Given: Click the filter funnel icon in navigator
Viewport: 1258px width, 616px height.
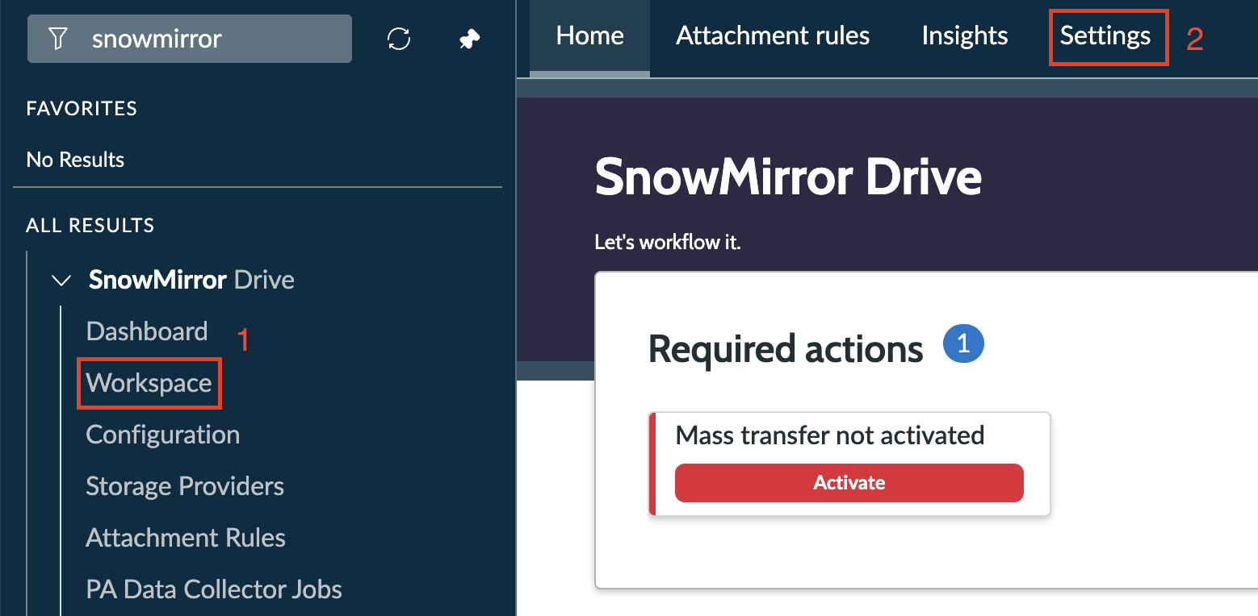Looking at the screenshot, I should coord(58,39).
